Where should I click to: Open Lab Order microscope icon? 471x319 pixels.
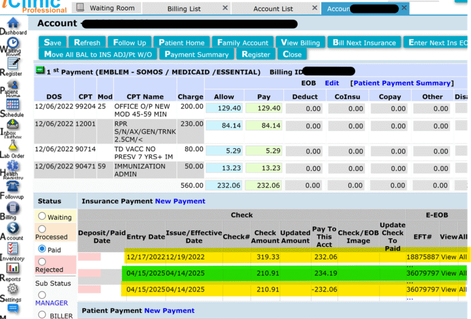point(12,146)
